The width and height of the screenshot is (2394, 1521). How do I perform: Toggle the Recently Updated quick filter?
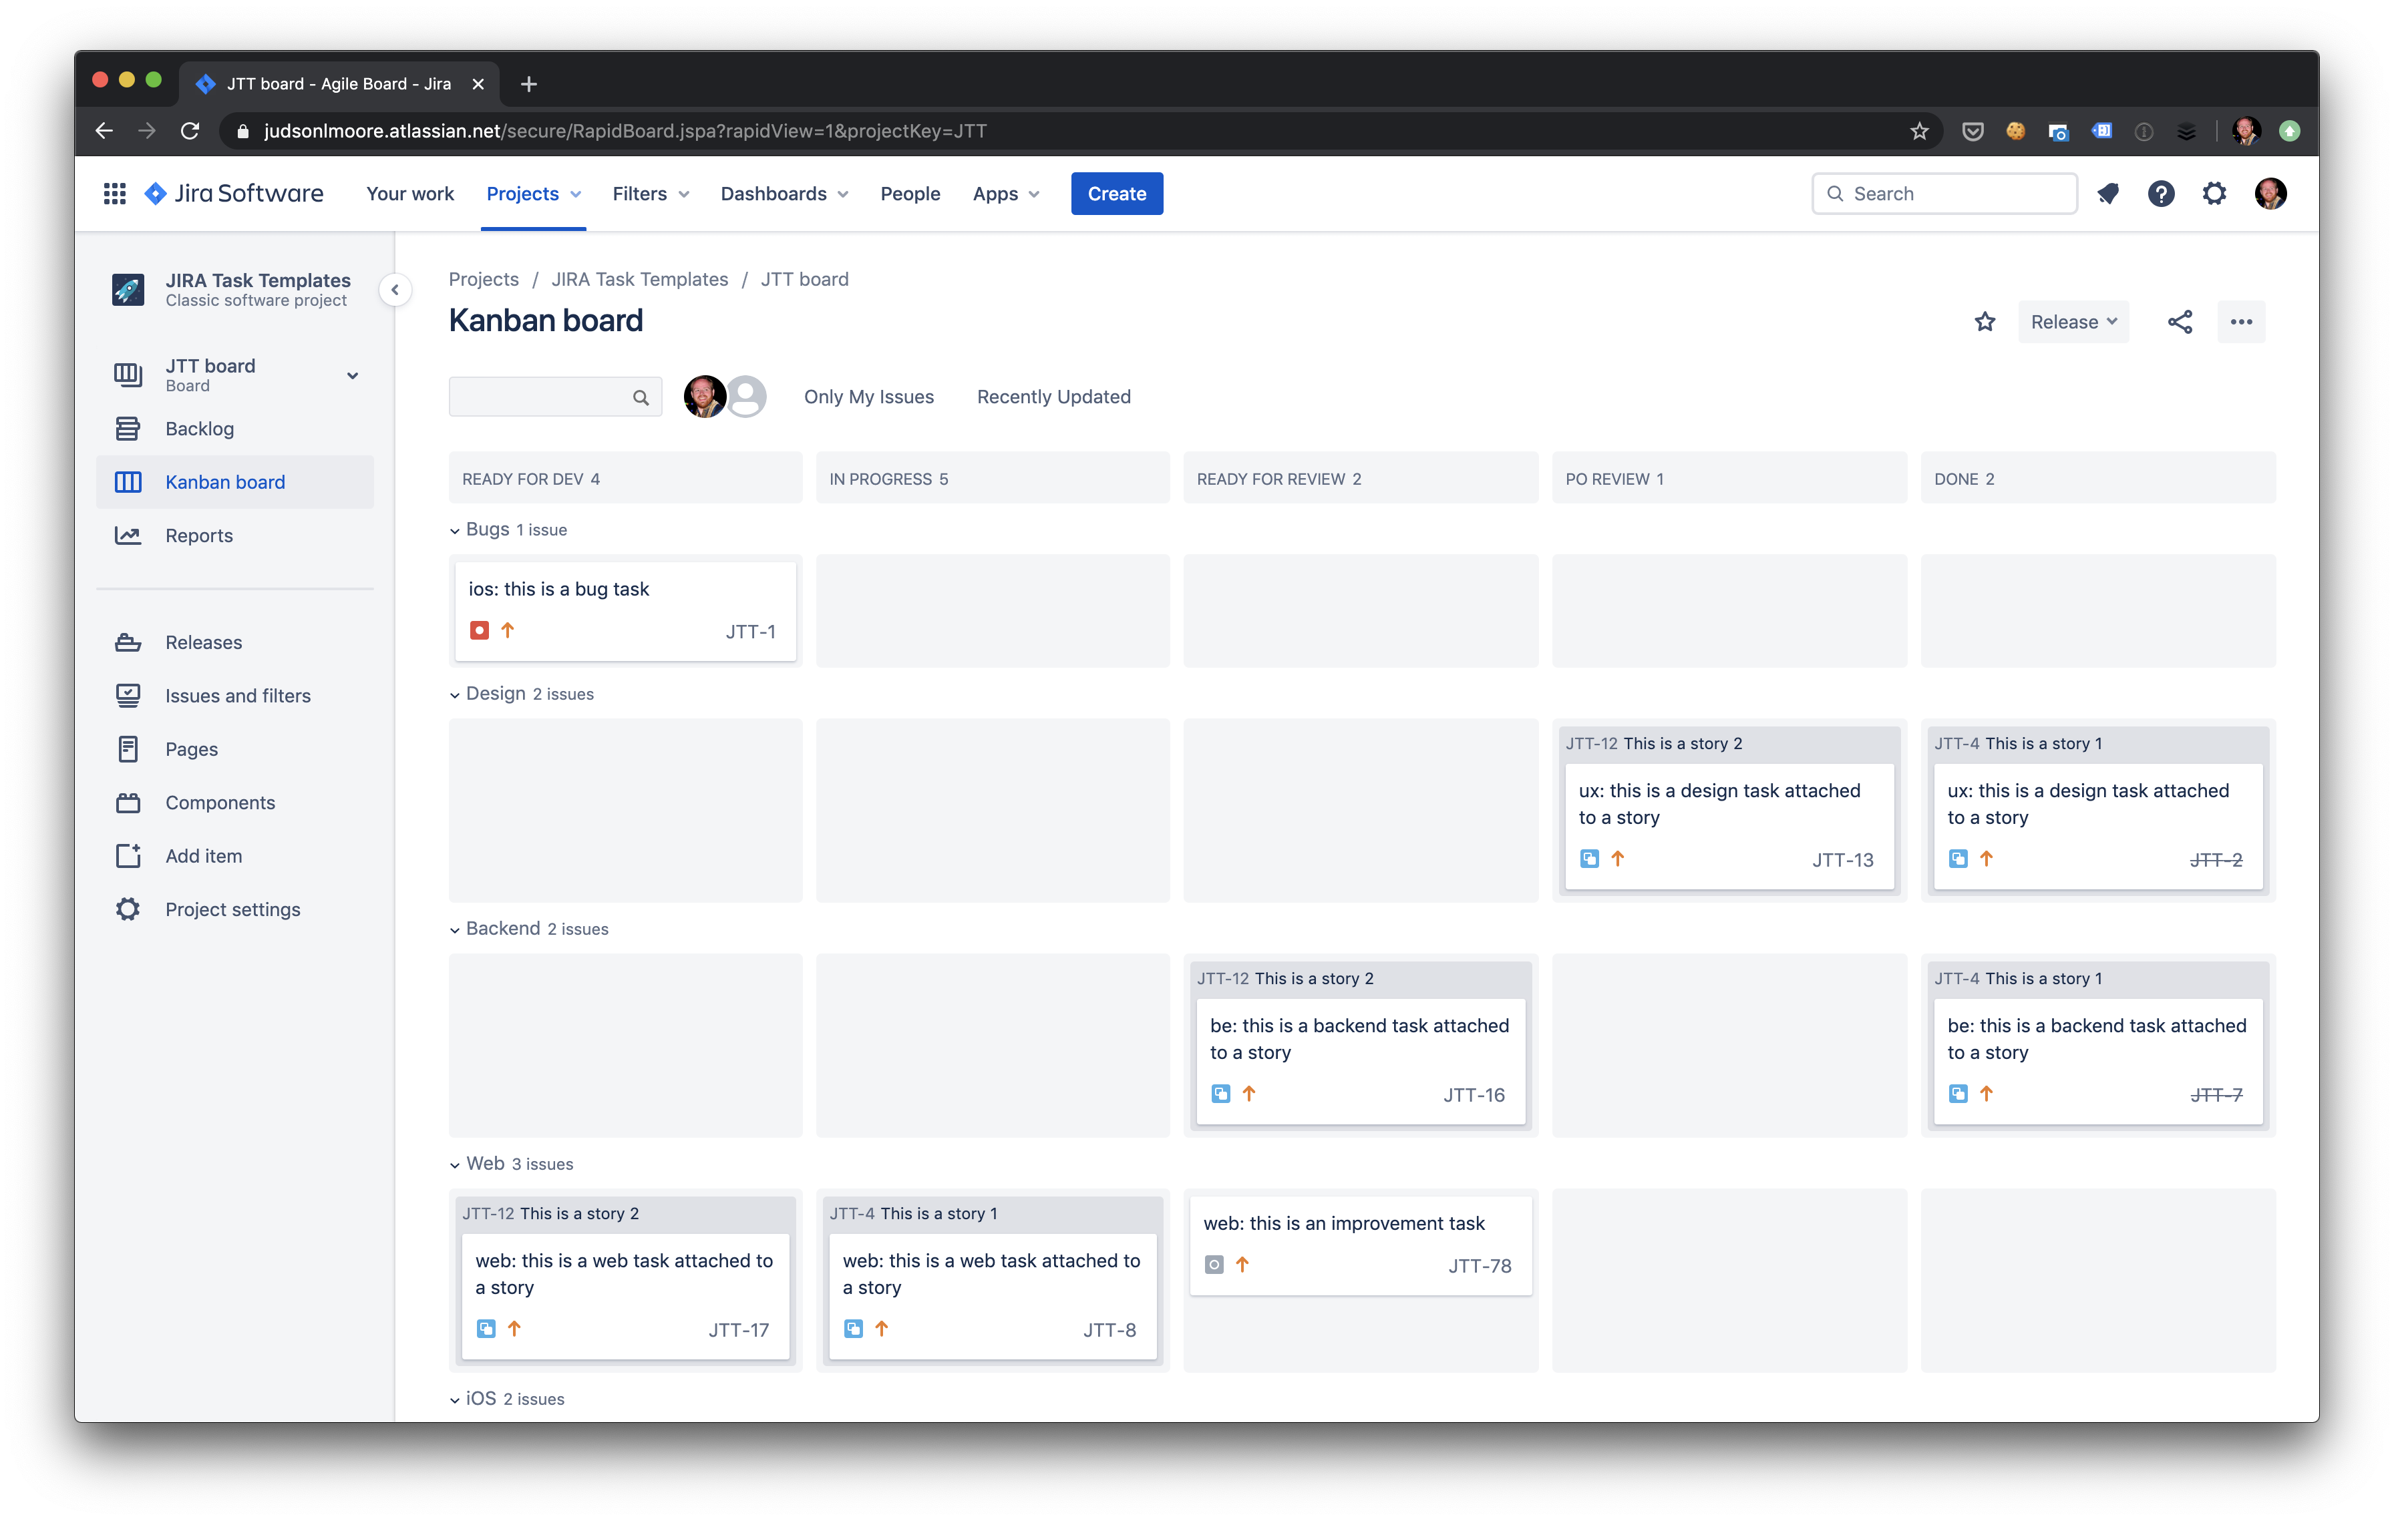1054,397
